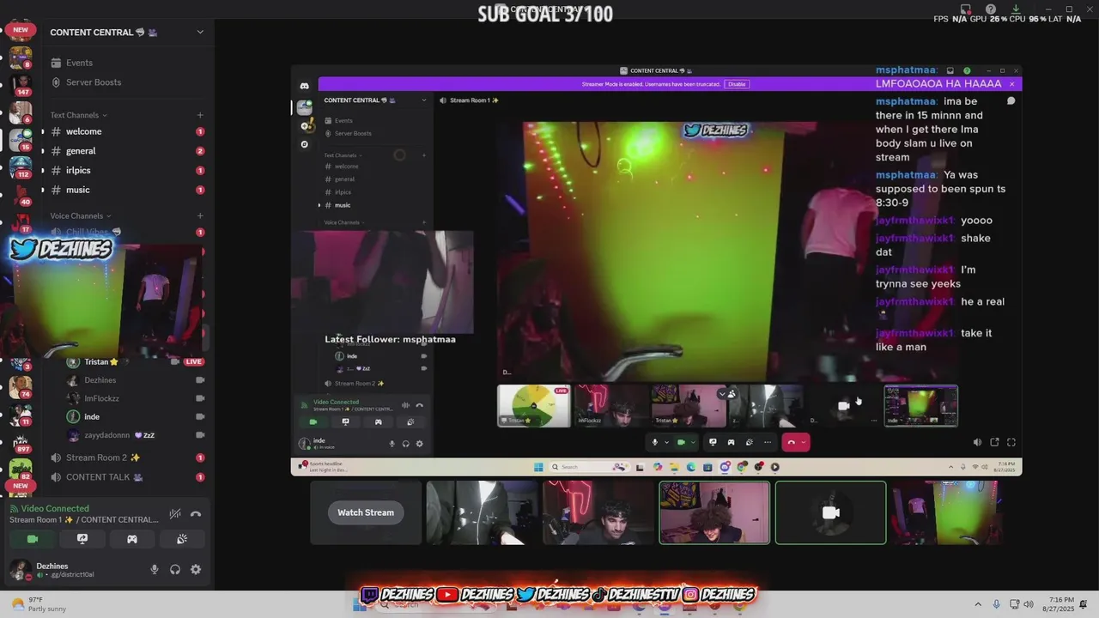Screen dimensions: 1099x618
Task: Collapse the Voice Channels category
Action: point(81,216)
